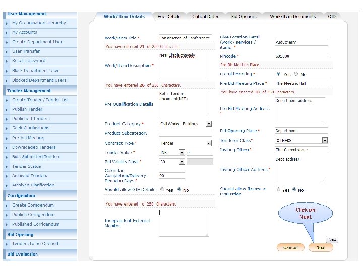
Task: Select No for Pre Bid Meeting
Action: coord(296,74)
